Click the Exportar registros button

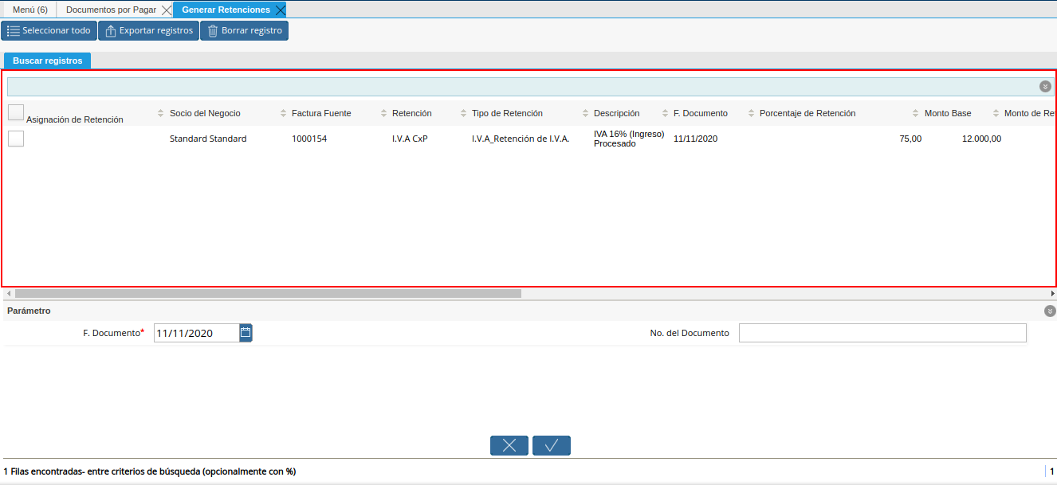click(x=148, y=31)
